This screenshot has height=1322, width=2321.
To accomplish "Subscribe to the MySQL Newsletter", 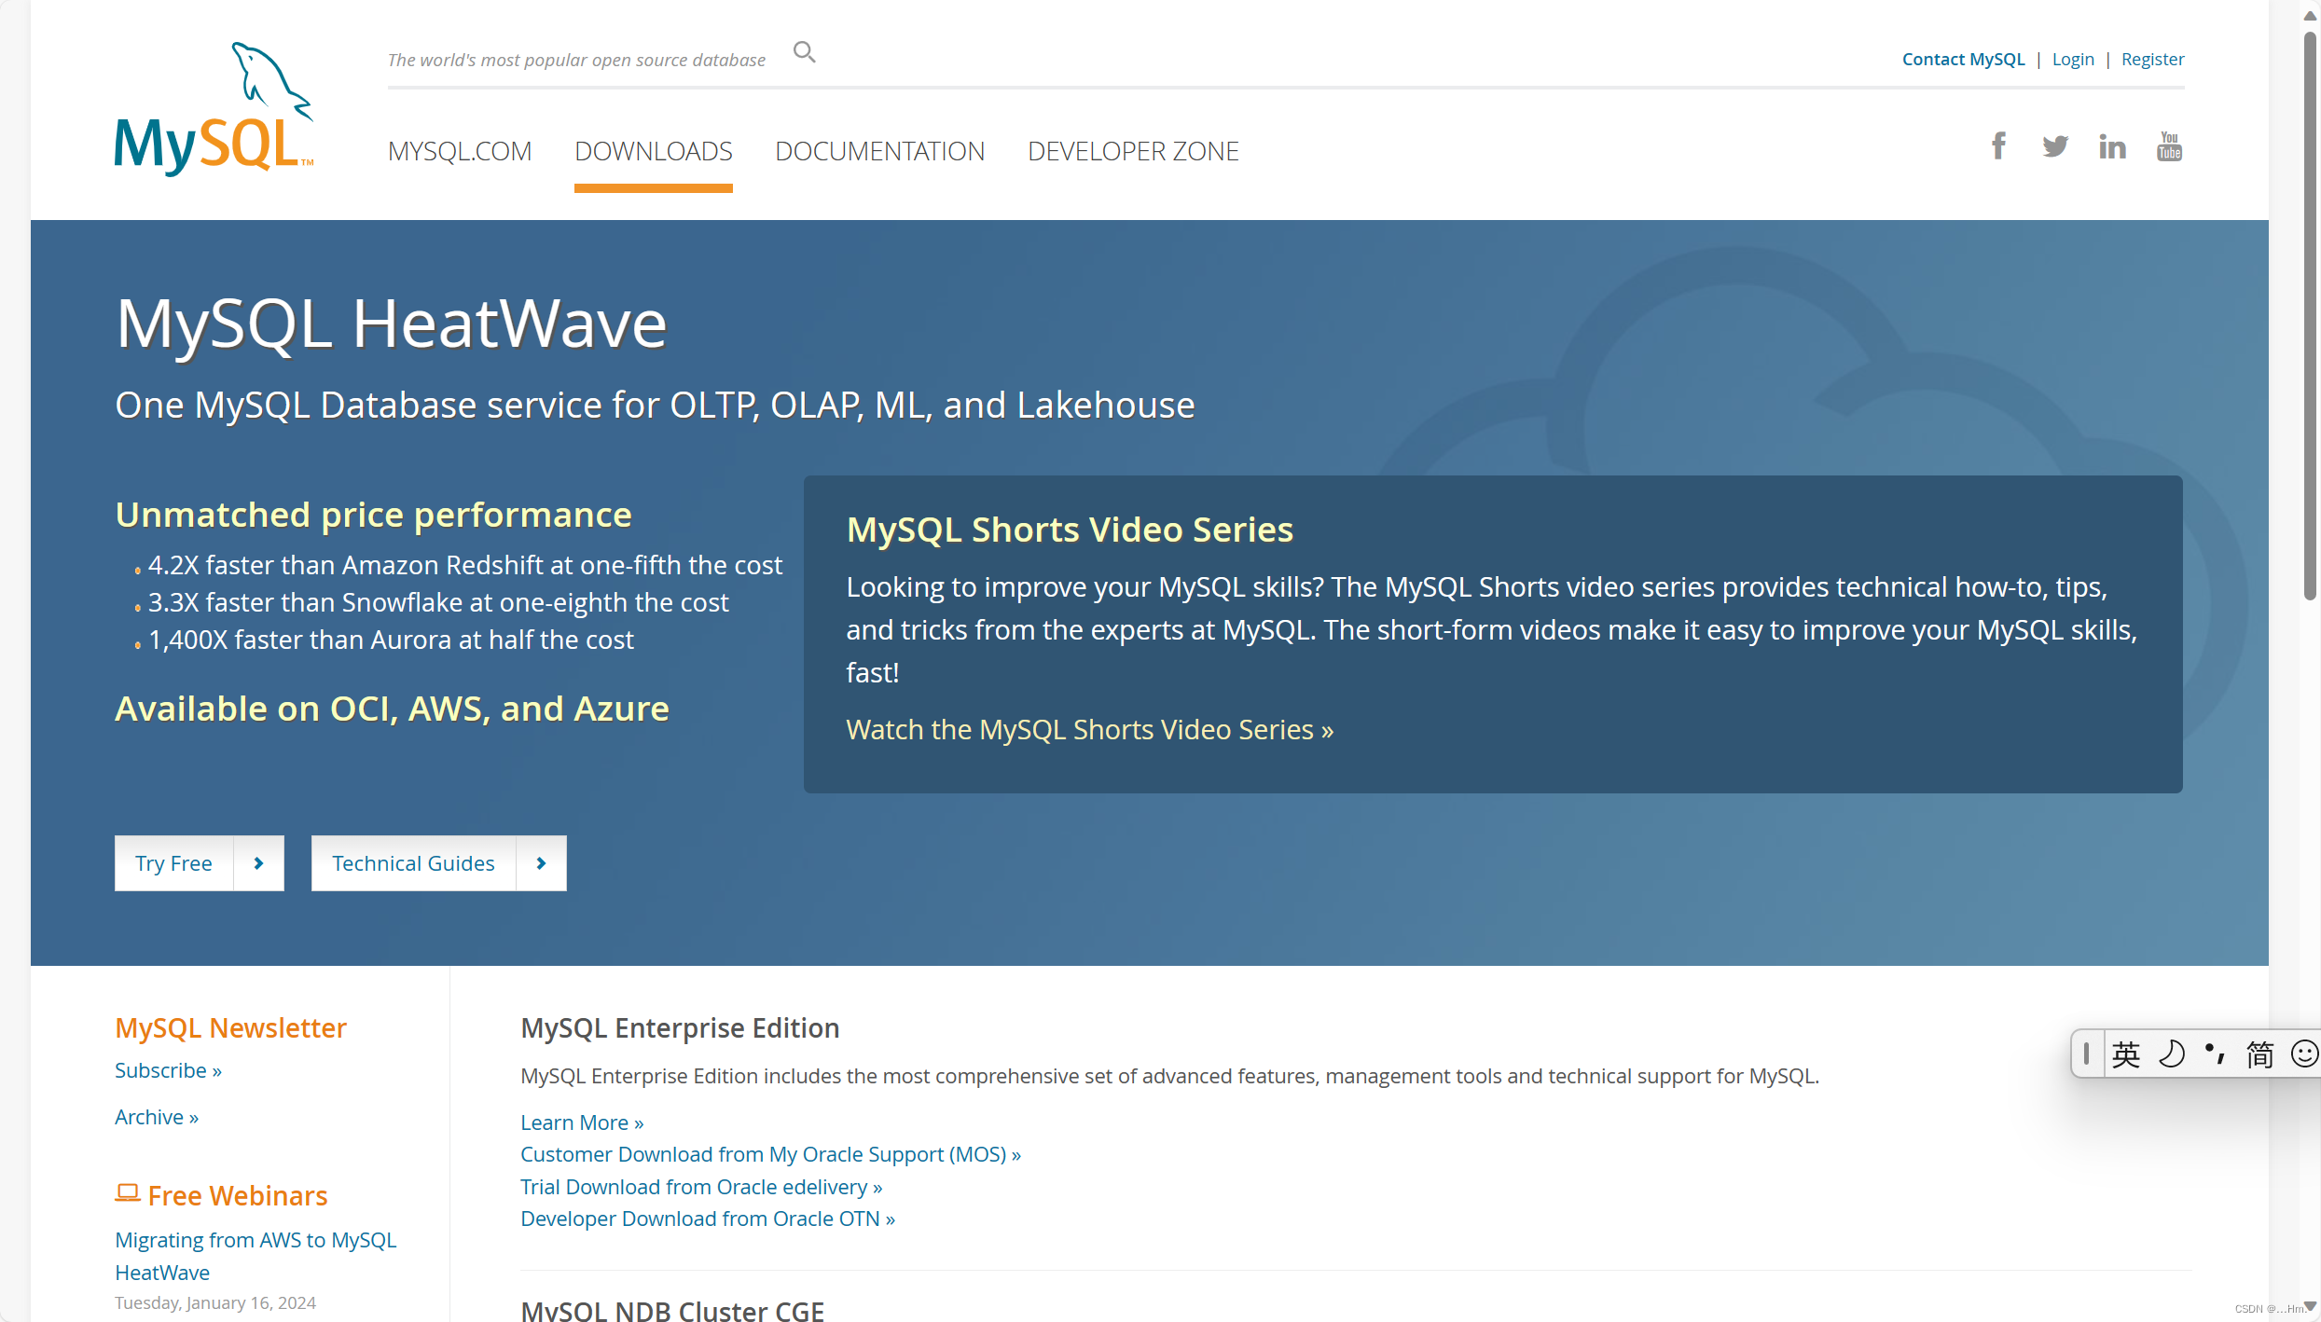I will [x=168, y=1070].
